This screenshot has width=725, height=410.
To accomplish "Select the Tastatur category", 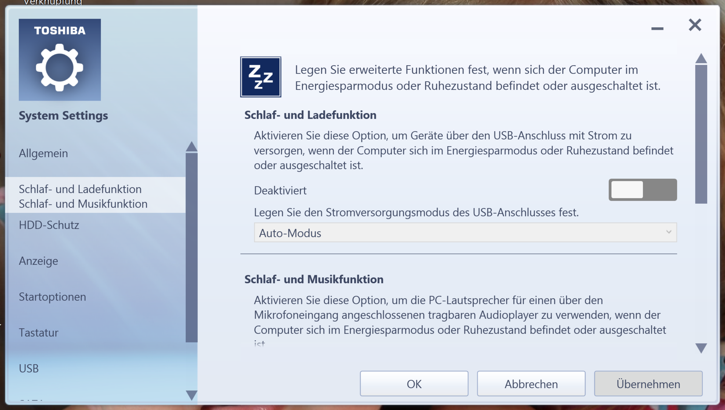I will (39, 333).
